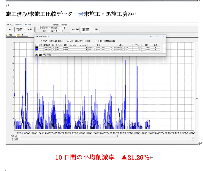Open the ファイル(F) menu

[10, 25]
